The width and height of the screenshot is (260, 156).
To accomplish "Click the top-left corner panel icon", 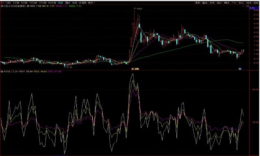I will 2,3.
